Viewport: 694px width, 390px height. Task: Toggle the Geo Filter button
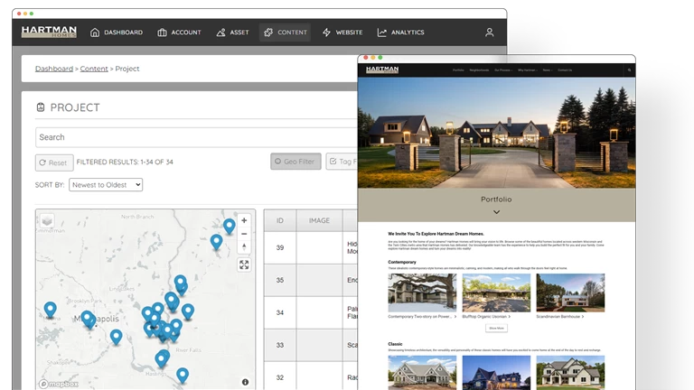point(295,162)
